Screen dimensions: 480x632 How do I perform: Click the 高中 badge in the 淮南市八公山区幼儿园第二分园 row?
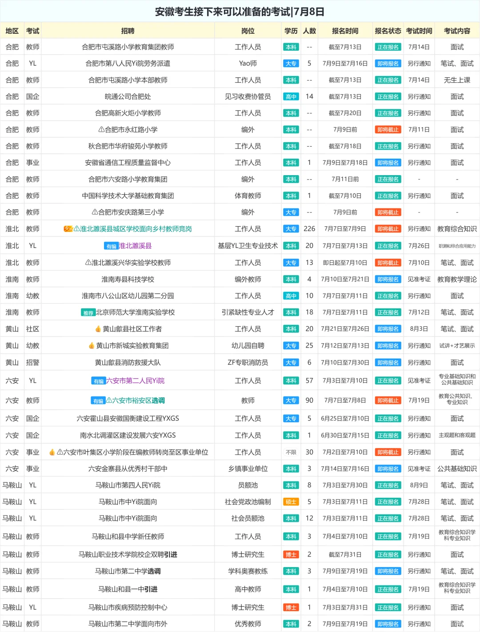291,296
